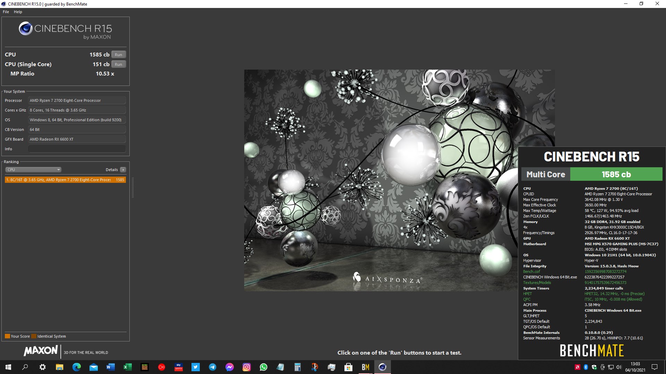This screenshot has width=666, height=374.
Task: Open the Mail app in taskbar
Action: point(93,367)
